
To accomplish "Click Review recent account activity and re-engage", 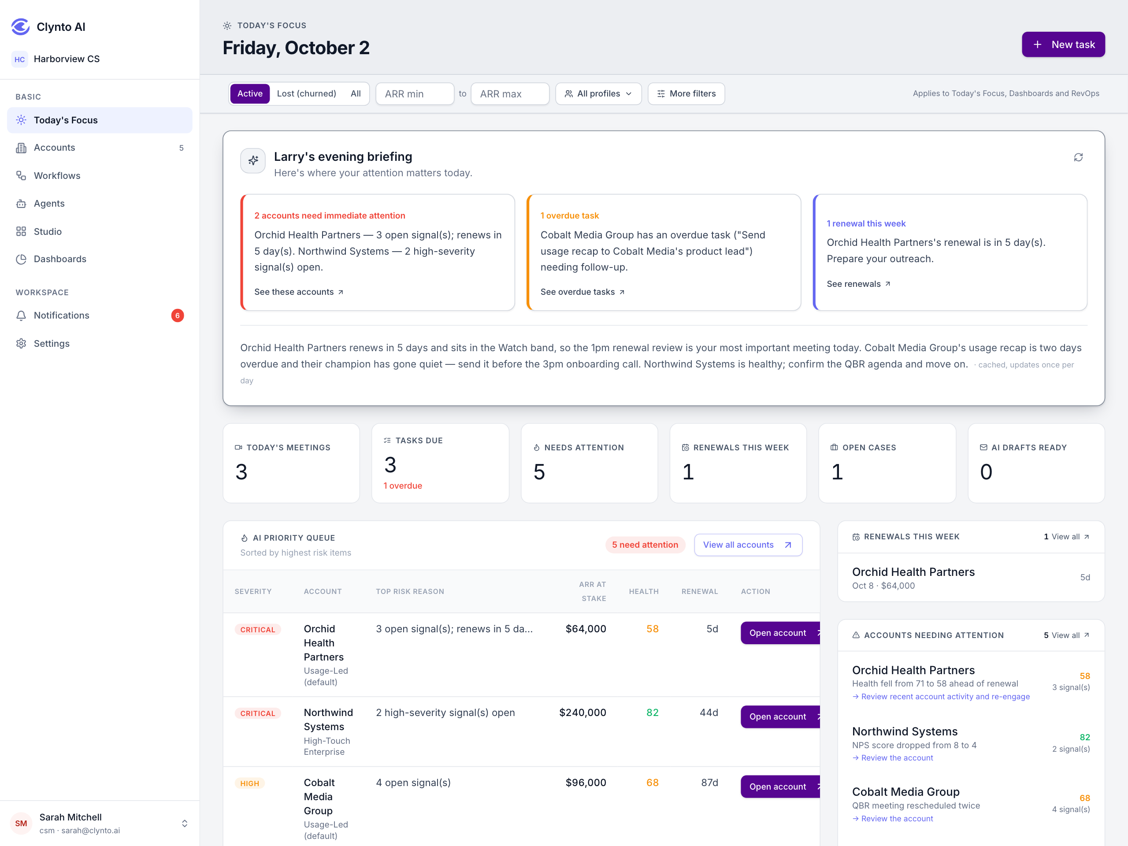I will (941, 697).
